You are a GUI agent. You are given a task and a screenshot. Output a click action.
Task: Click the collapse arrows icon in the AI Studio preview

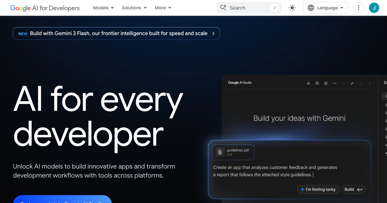click(352, 83)
